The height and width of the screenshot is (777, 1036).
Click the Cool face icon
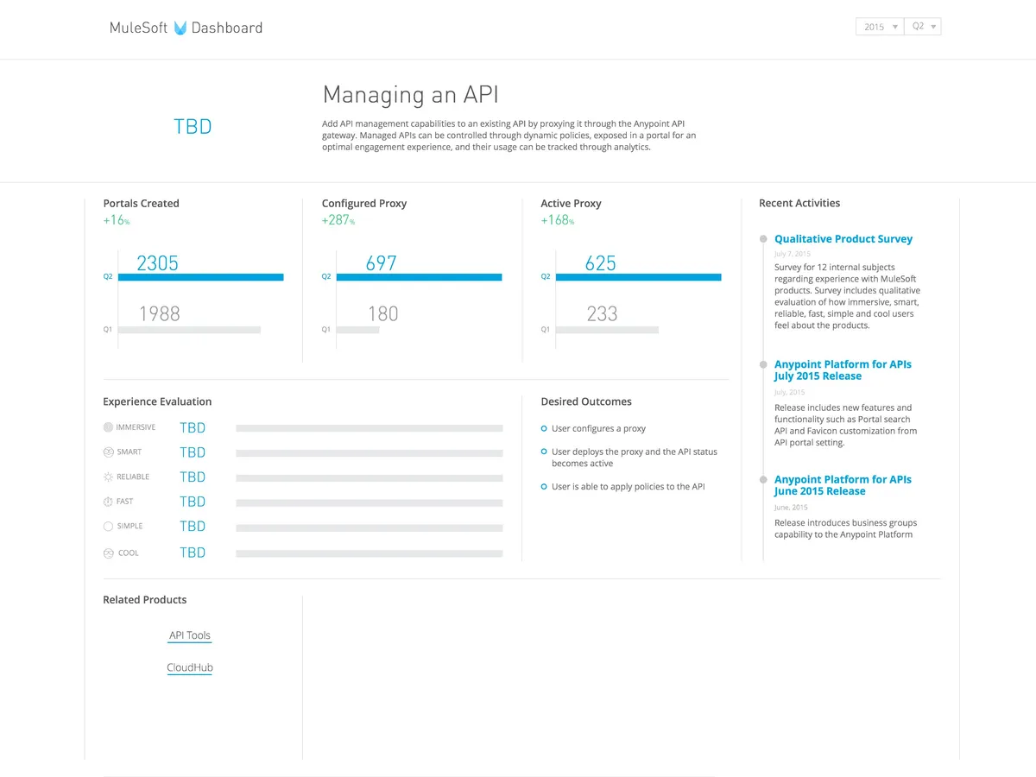[x=108, y=553]
